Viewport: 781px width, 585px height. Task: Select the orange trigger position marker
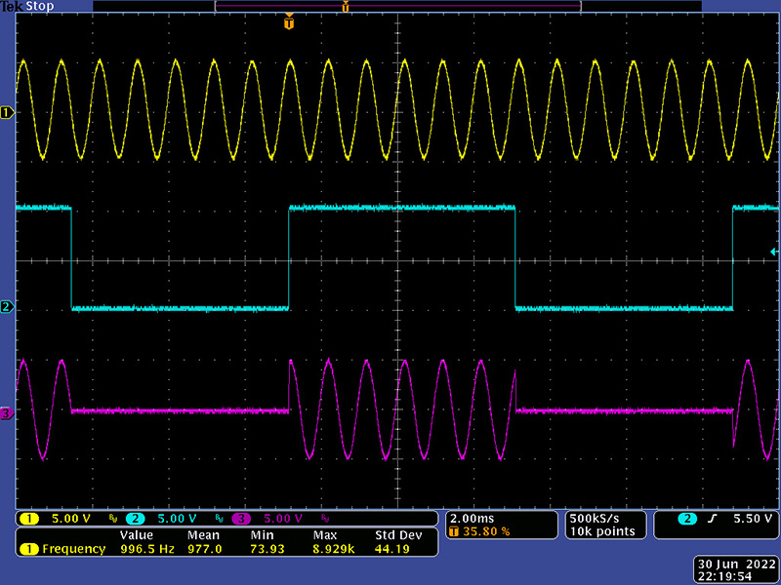click(x=288, y=22)
